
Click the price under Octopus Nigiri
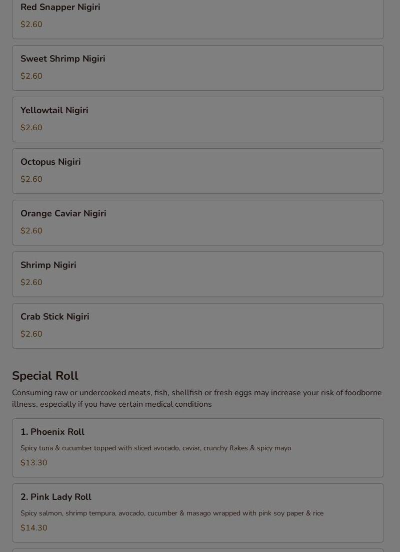point(31,179)
